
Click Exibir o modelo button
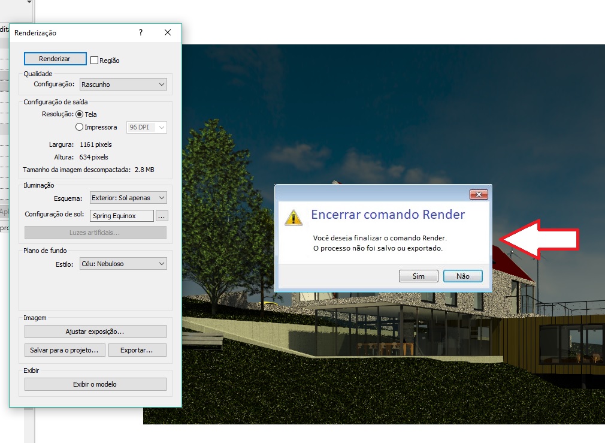[x=95, y=384]
